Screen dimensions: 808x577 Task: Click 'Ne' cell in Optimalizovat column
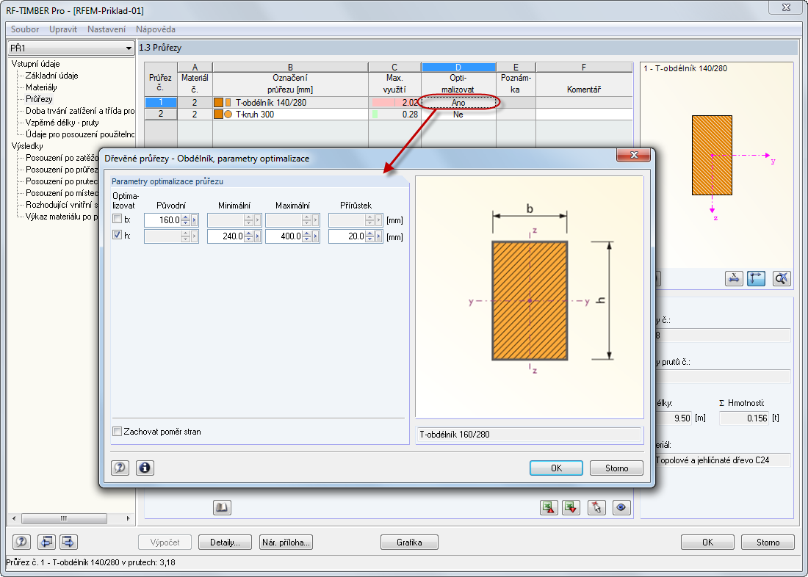click(458, 115)
